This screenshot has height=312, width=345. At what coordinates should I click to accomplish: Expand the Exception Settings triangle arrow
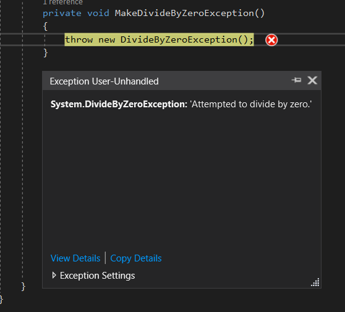54,276
